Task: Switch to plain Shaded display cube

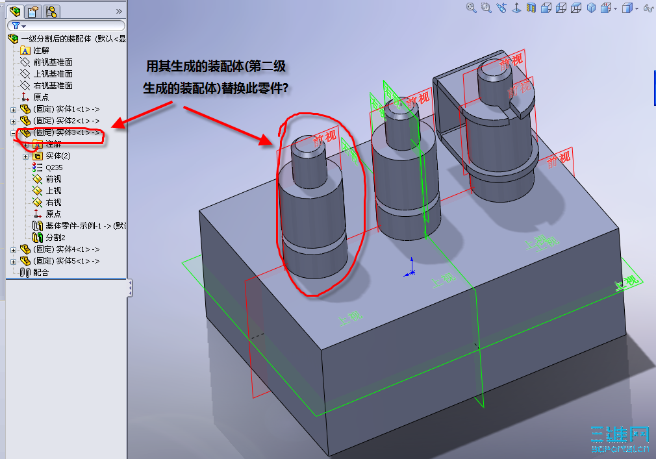Action: click(x=591, y=8)
